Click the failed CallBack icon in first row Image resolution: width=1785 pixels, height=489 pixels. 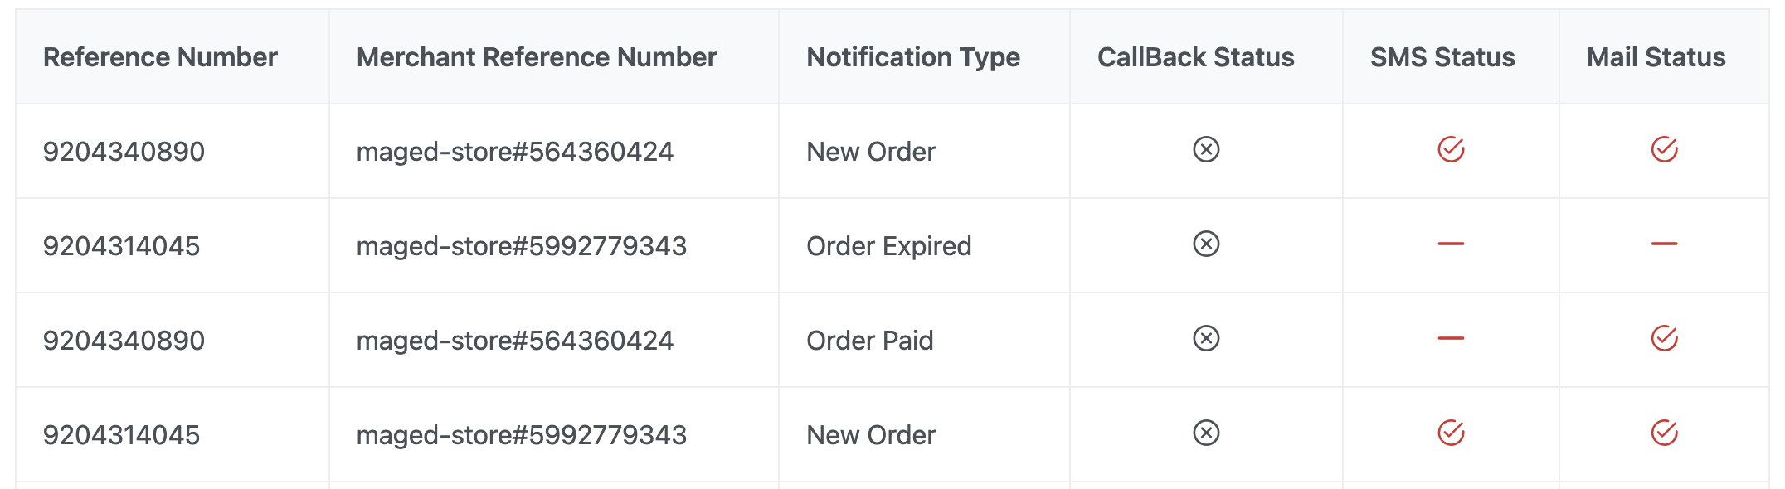[1206, 149]
